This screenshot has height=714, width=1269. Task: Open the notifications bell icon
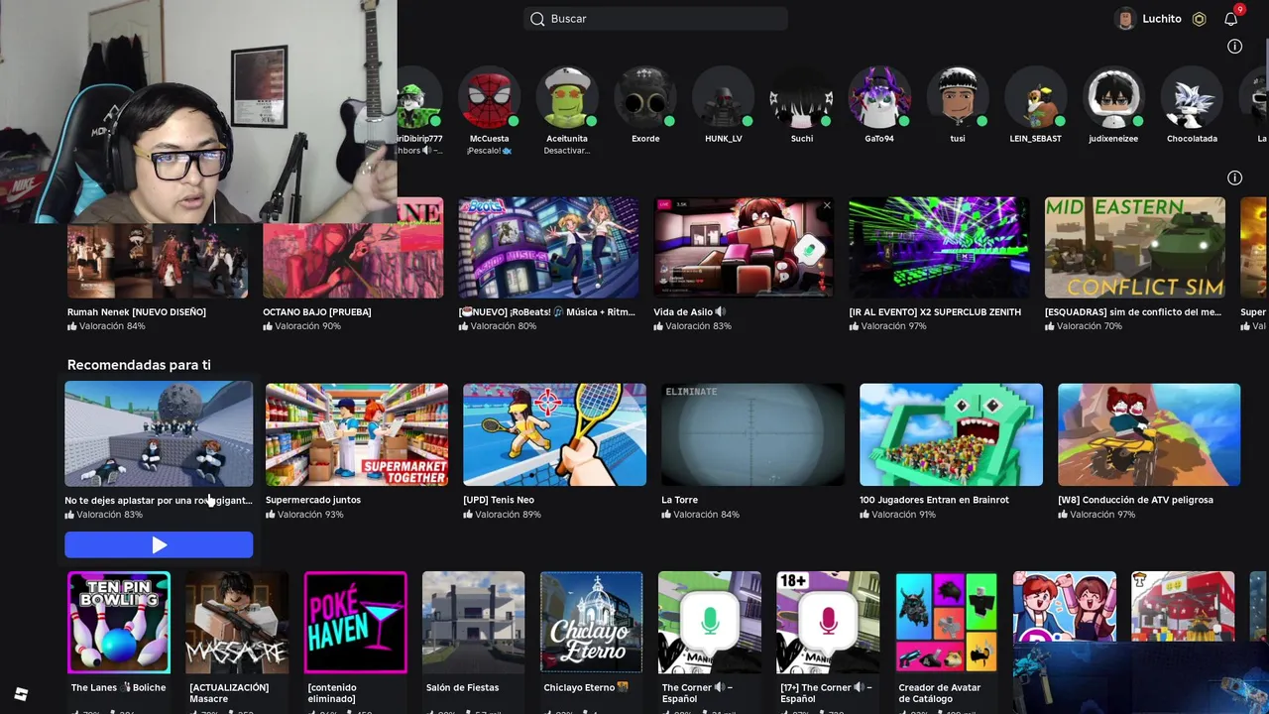click(1230, 19)
